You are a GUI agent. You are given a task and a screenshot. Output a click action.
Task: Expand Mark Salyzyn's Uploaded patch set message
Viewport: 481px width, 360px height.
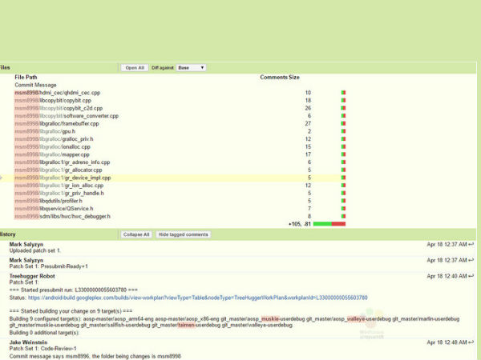pyautogui.click(x=48, y=250)
